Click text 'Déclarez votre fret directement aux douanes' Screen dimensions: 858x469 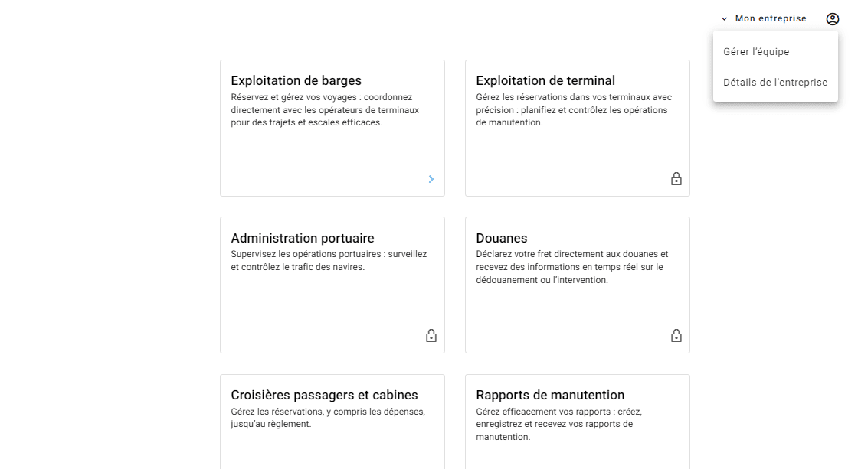click(571, 267)
